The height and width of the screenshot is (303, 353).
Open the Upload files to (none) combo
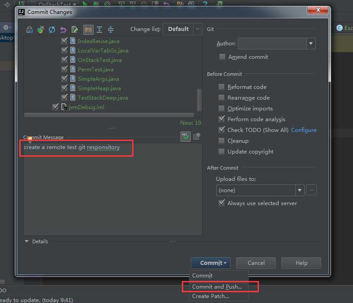[x=260, y=190]
